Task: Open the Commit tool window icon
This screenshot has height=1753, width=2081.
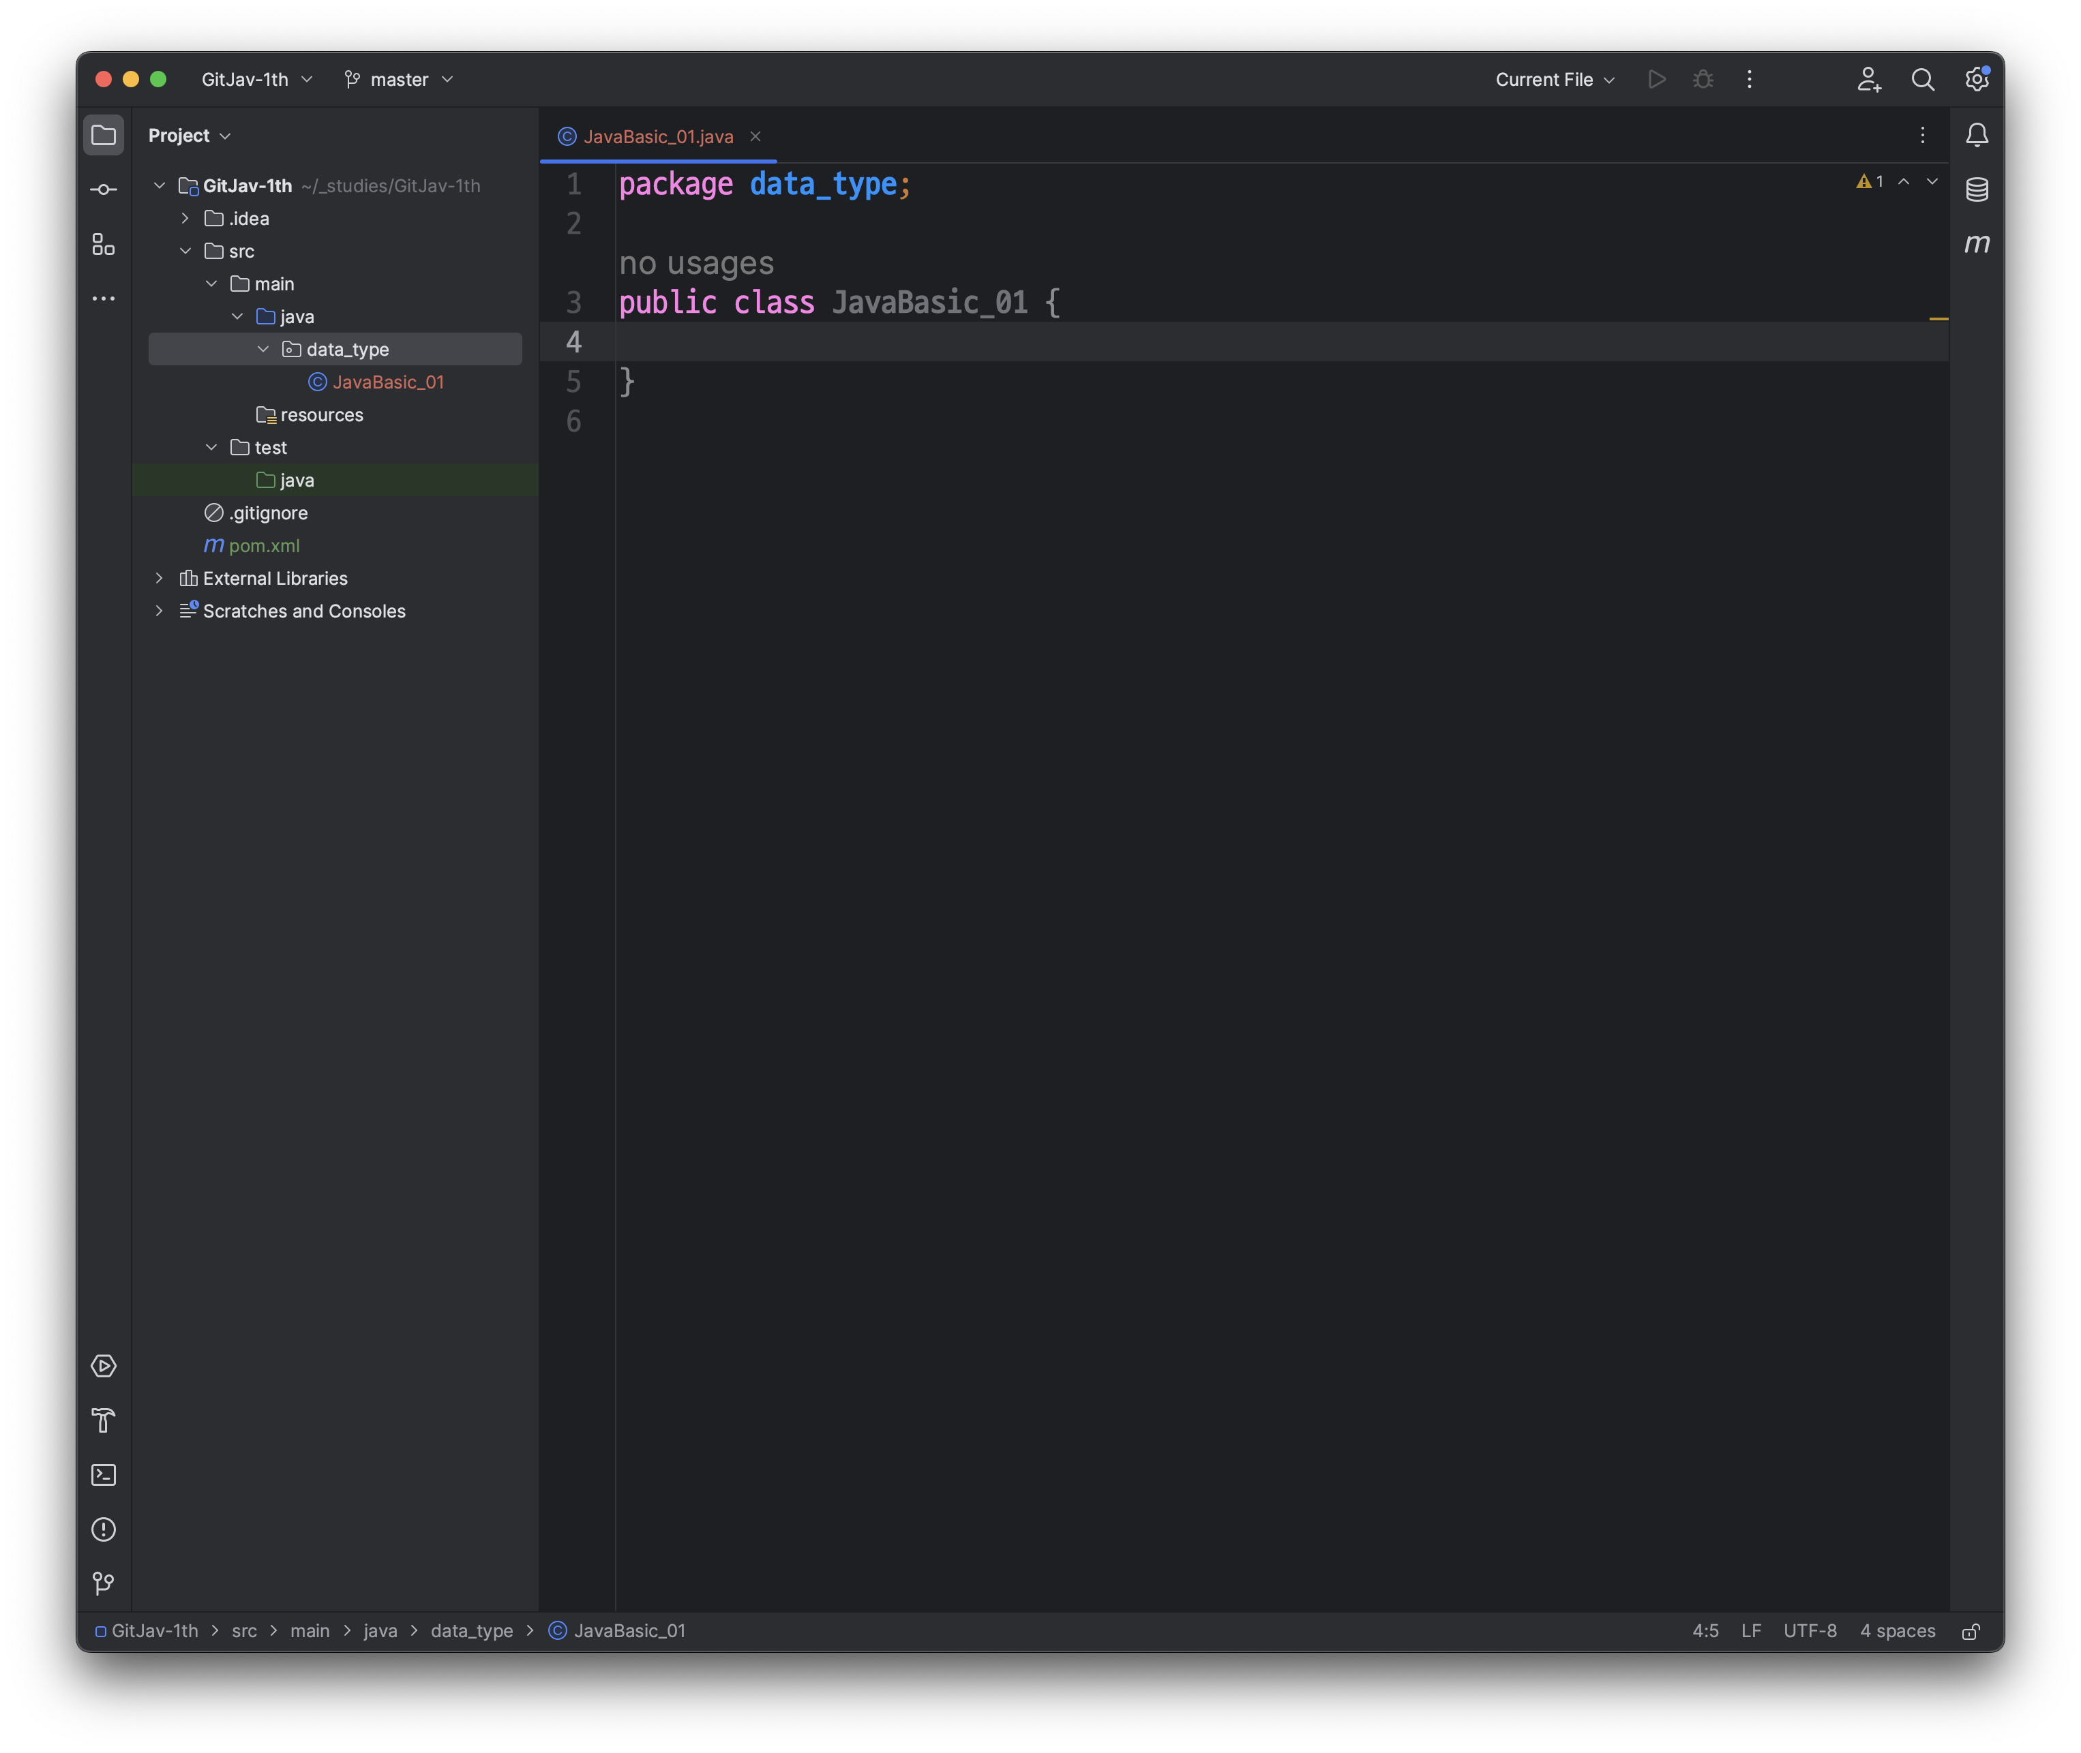Action: click(x=104, y=189)
